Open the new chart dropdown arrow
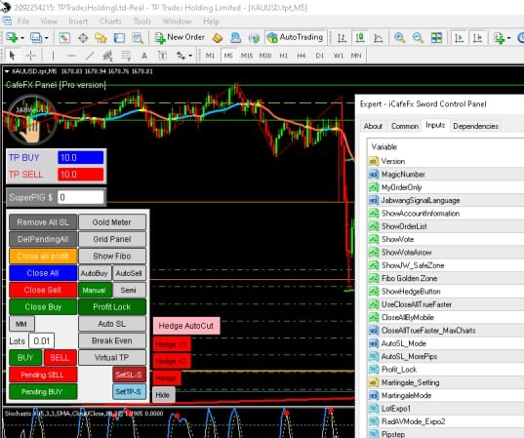This screenshot has width=524, height=438. [22, 38]
